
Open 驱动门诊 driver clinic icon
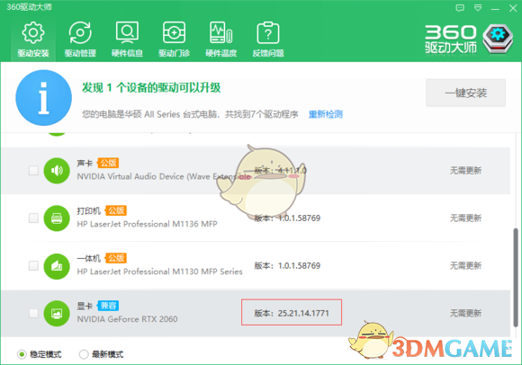pos(174,40)
